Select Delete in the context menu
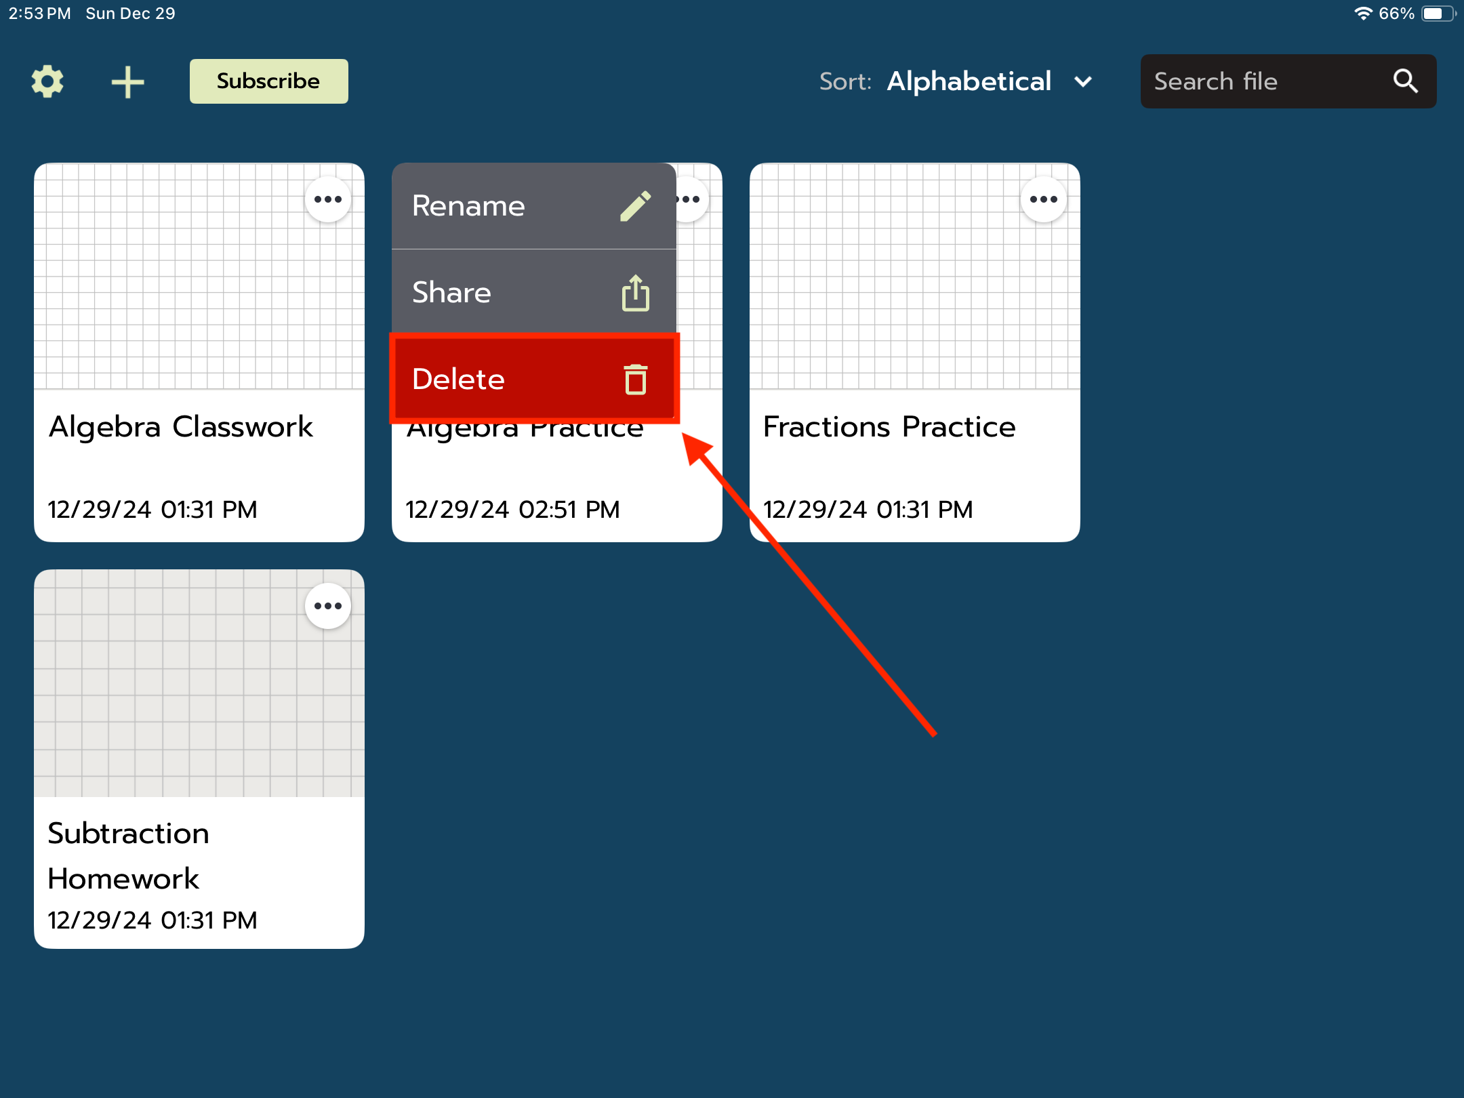The image size is (1464, 1098). click(459, 379)
